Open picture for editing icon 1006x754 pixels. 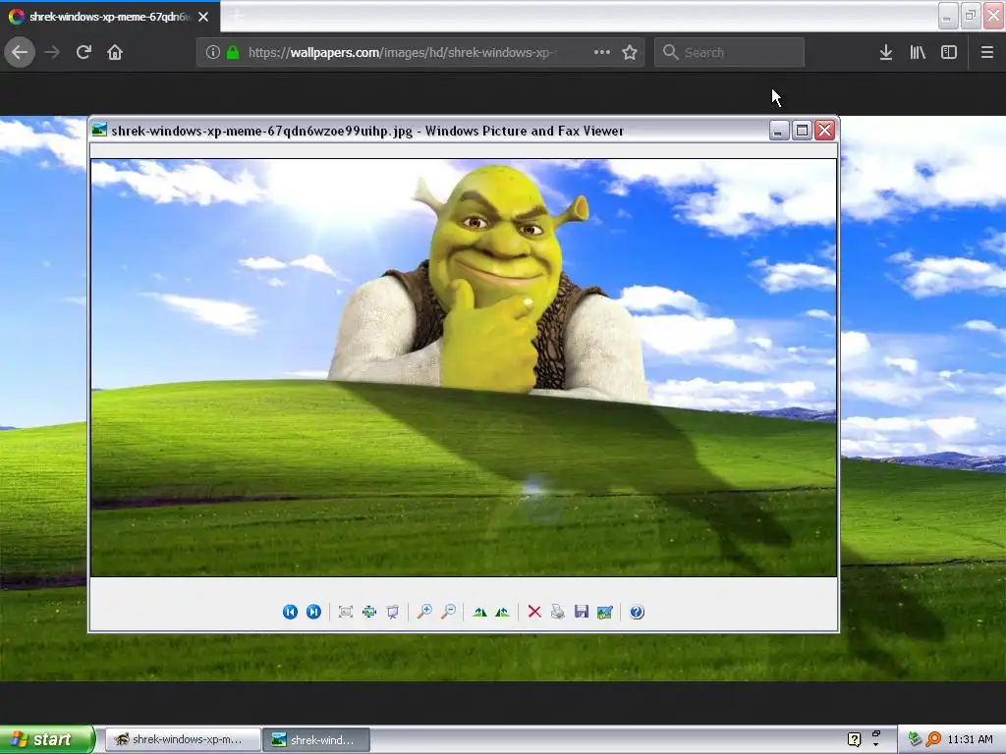click(605, 613)
